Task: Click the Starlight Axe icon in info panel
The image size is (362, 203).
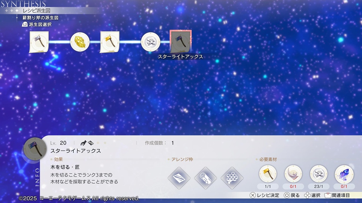Action: (x=35, y=149)
